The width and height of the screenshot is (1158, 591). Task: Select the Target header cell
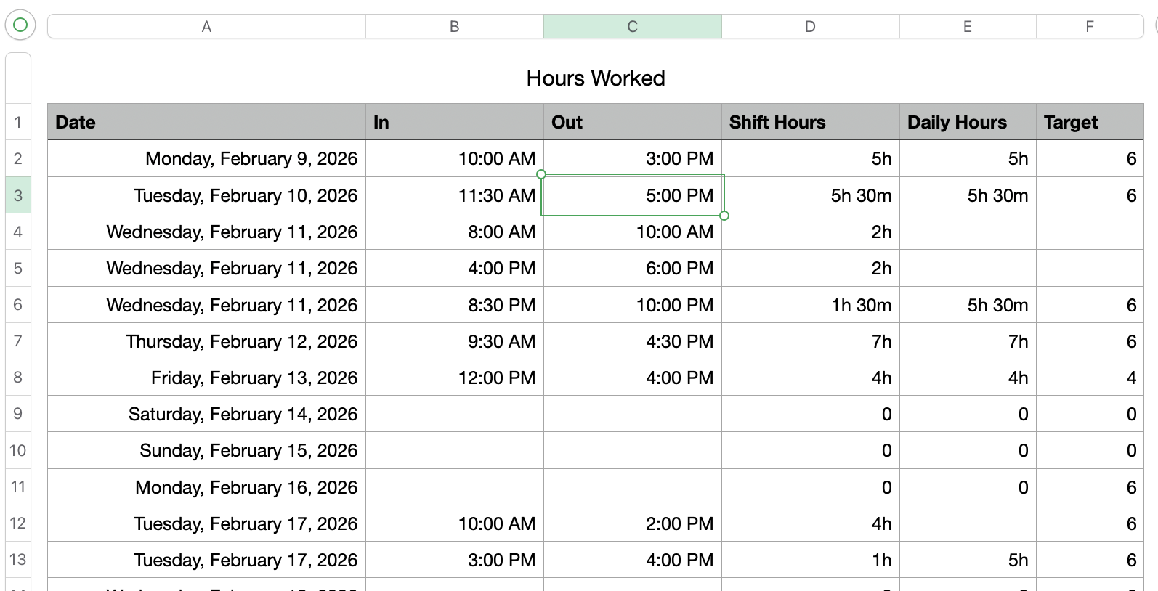(x=1089, y=122)
